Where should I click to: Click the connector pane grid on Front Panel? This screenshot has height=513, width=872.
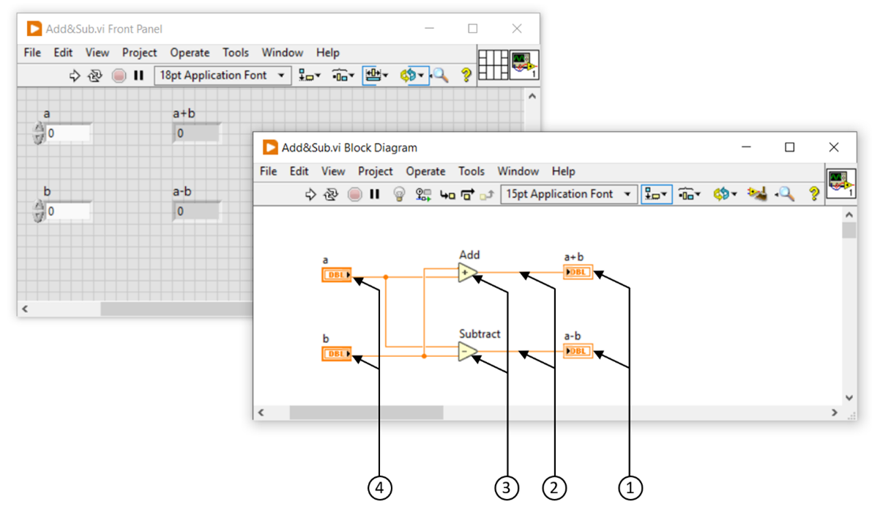click(x=493, y=64)
